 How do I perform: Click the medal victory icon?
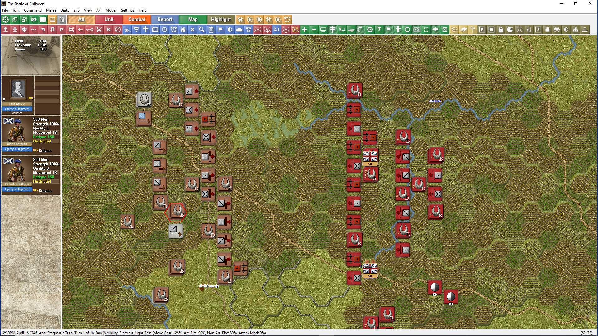point(249,30)
